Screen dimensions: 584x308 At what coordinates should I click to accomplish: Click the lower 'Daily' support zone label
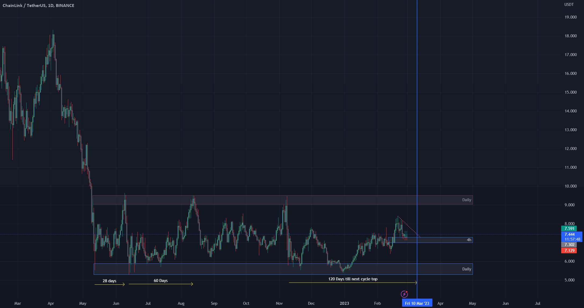[467, 269]
